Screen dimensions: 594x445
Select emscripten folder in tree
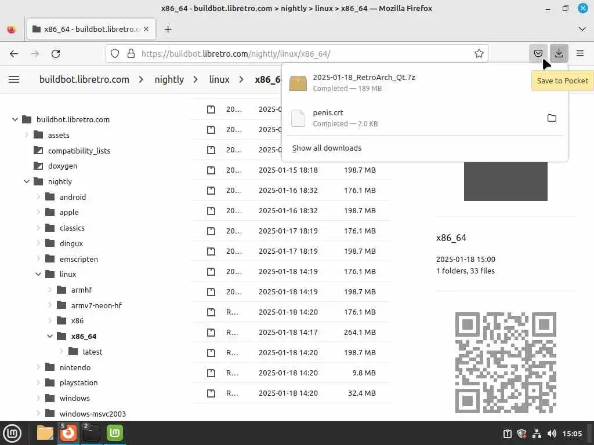pos(79,259)
